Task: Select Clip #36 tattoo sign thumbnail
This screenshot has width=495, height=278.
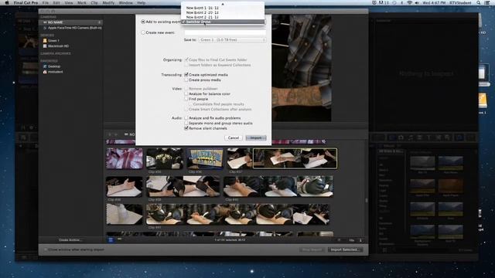Action: pyautogui.click(x=204, y=158)
